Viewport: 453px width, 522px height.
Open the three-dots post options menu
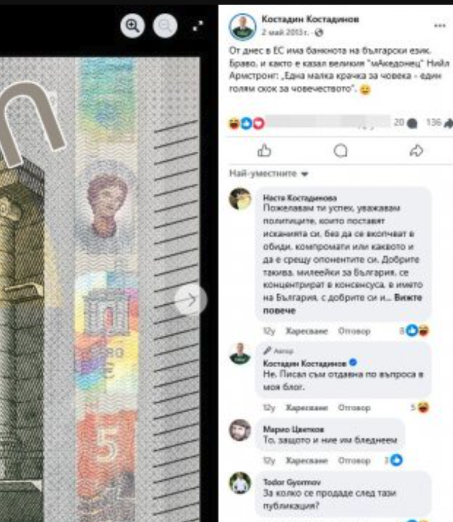click(440, 26)
